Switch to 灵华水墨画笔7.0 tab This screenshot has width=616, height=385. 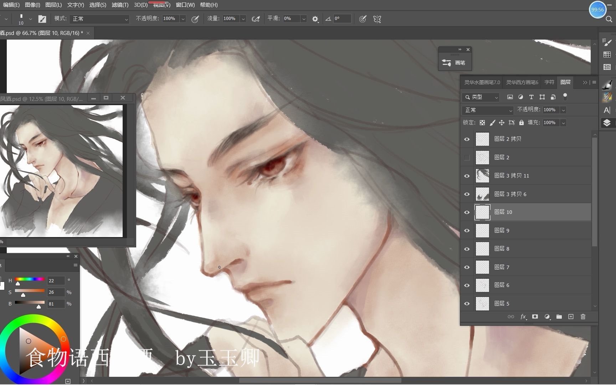pyautogui.click(x=482, y=82)
